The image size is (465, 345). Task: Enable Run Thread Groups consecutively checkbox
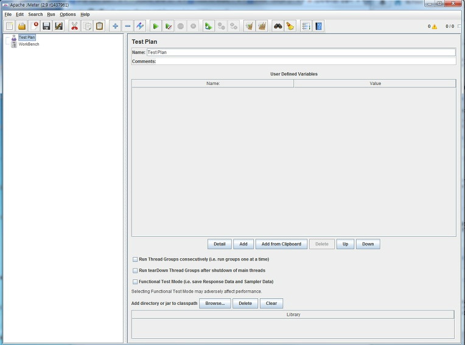pos(135,259)
